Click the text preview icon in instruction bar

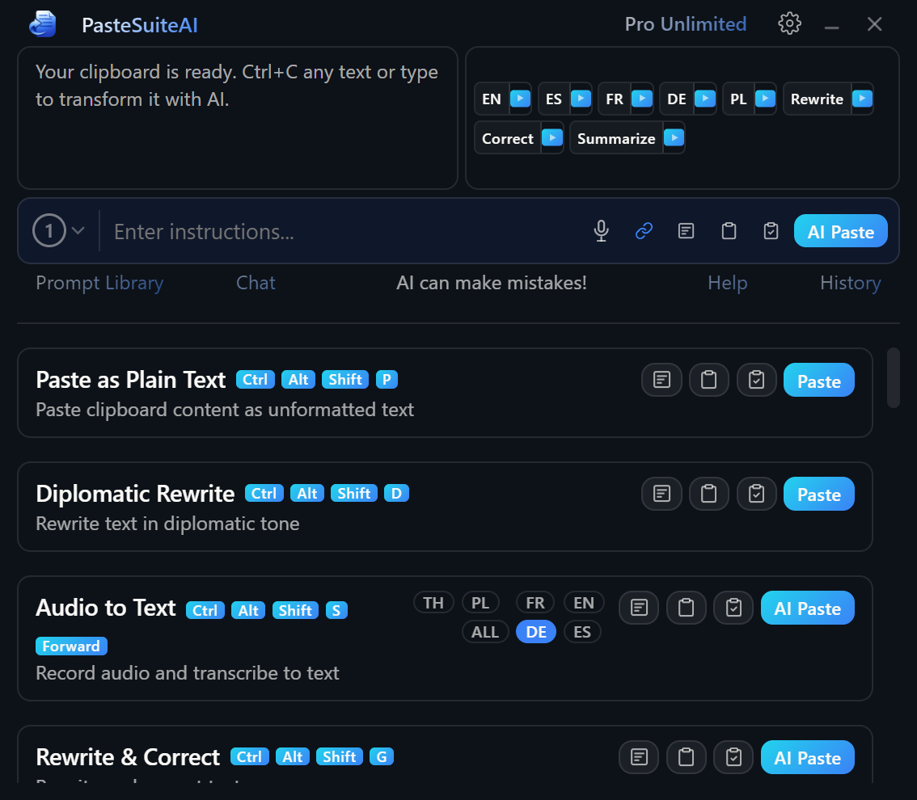pyautogui.click(x=686, y=231)
